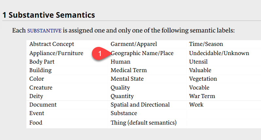
Task: Click the 1 Substantive Semantics heading
Action: (x=49, y=15)
